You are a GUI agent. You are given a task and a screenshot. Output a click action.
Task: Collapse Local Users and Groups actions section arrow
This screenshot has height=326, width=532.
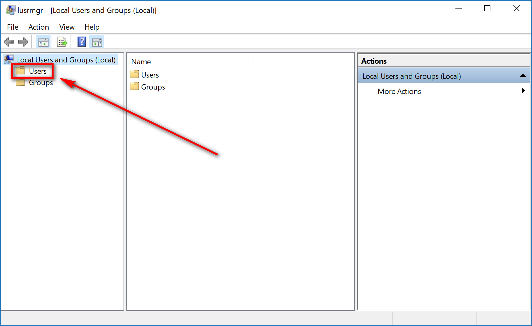[523, 76]
